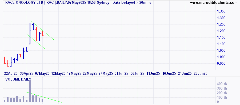
Task: Click the 1.350 price axis label
Action: coord(221,11)
